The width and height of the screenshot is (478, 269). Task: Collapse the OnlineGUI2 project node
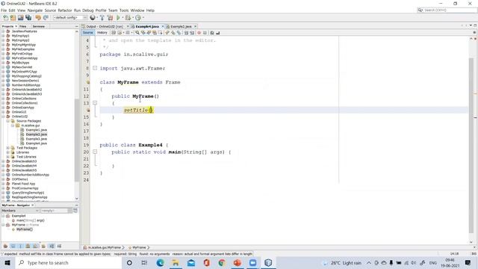(3, 117)
